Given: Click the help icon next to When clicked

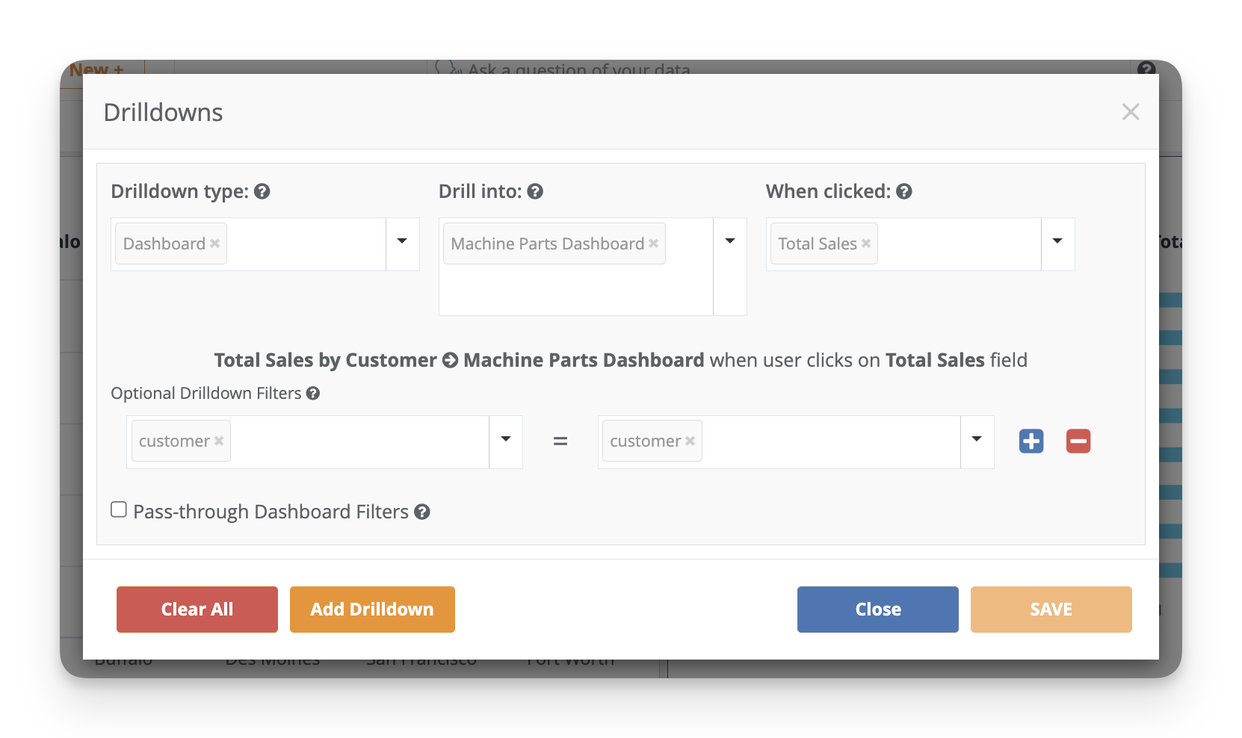Looking at the screenshot, I should (x=904, y=192).
